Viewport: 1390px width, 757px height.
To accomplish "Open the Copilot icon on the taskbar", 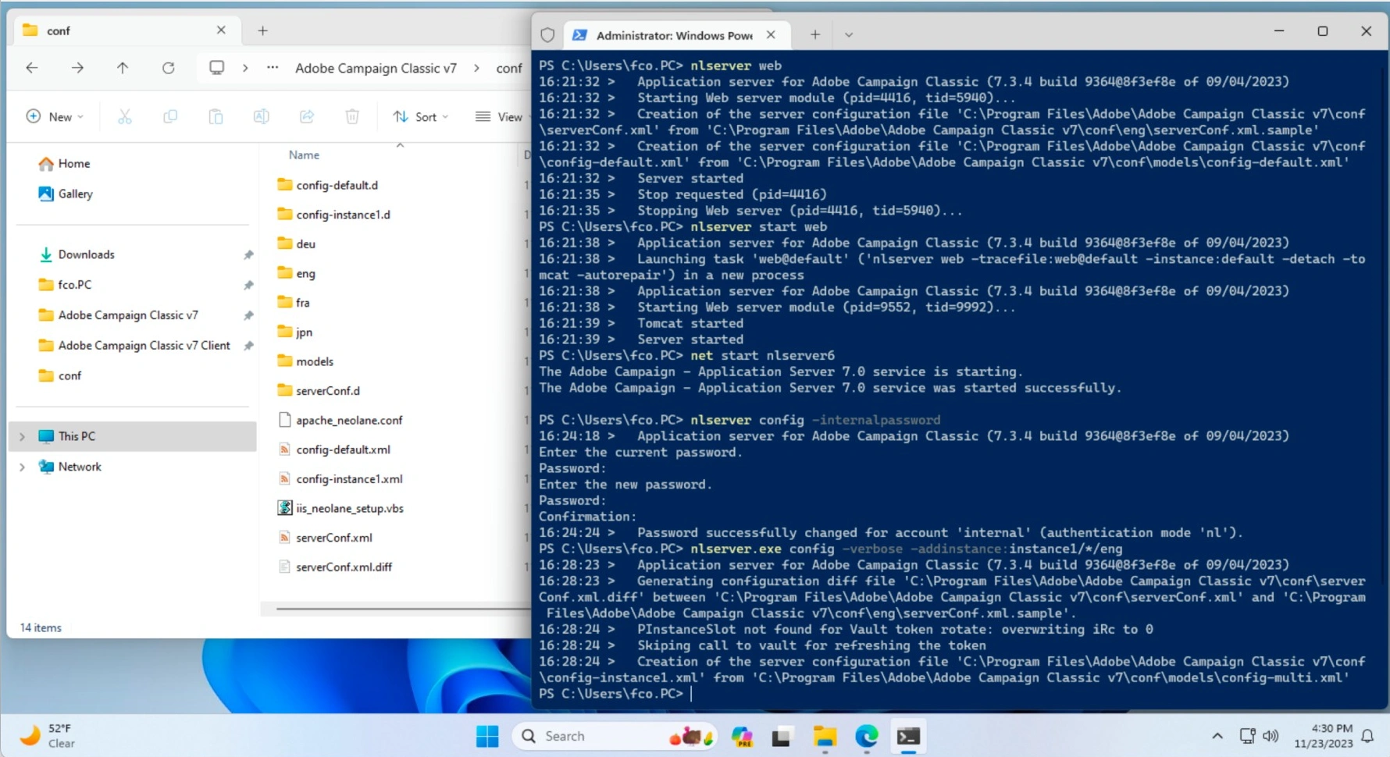I will 742,736.
